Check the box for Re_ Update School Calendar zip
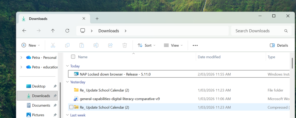The width and height of the screenshot is (296, 118). coord(71,107)
